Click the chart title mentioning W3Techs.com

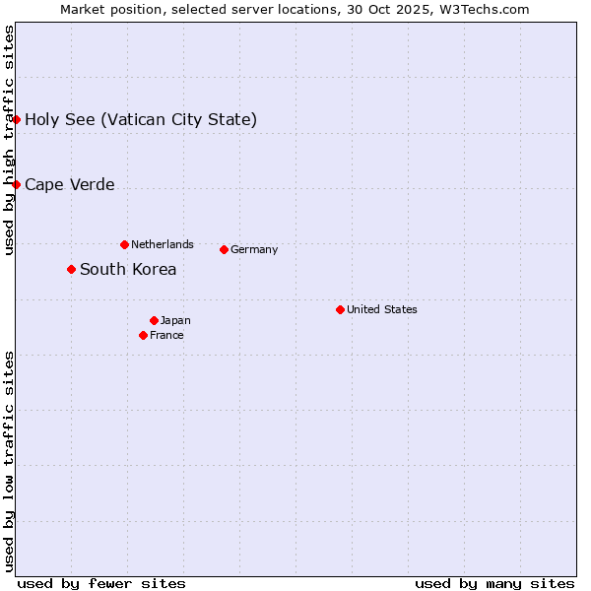[x=295, y=9]
